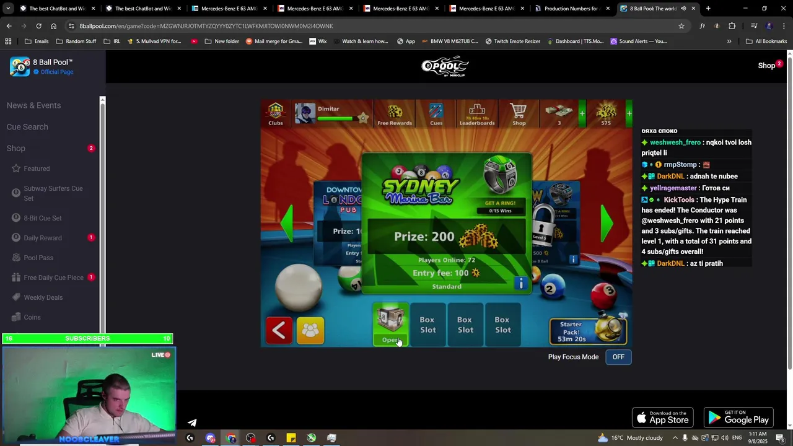793x446 pixels.
Task: Expand the Shop sidebar section
Action: [x=16, y=149]
